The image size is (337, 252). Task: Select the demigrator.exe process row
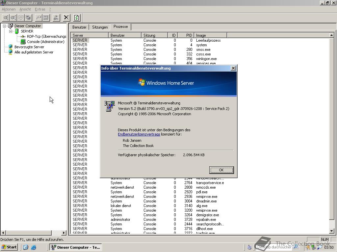coord(200,215)
